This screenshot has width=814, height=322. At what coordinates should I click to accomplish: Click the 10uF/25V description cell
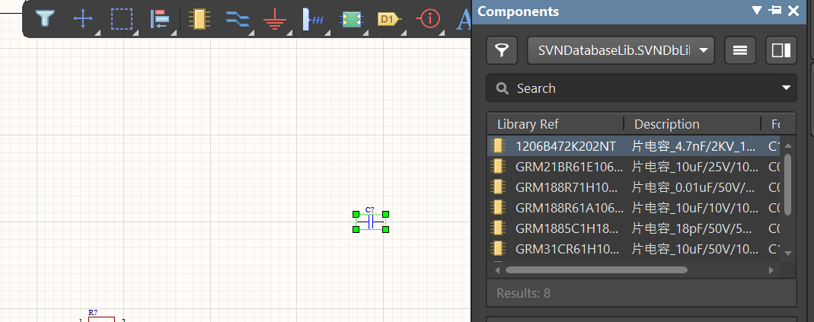[695, 166]
